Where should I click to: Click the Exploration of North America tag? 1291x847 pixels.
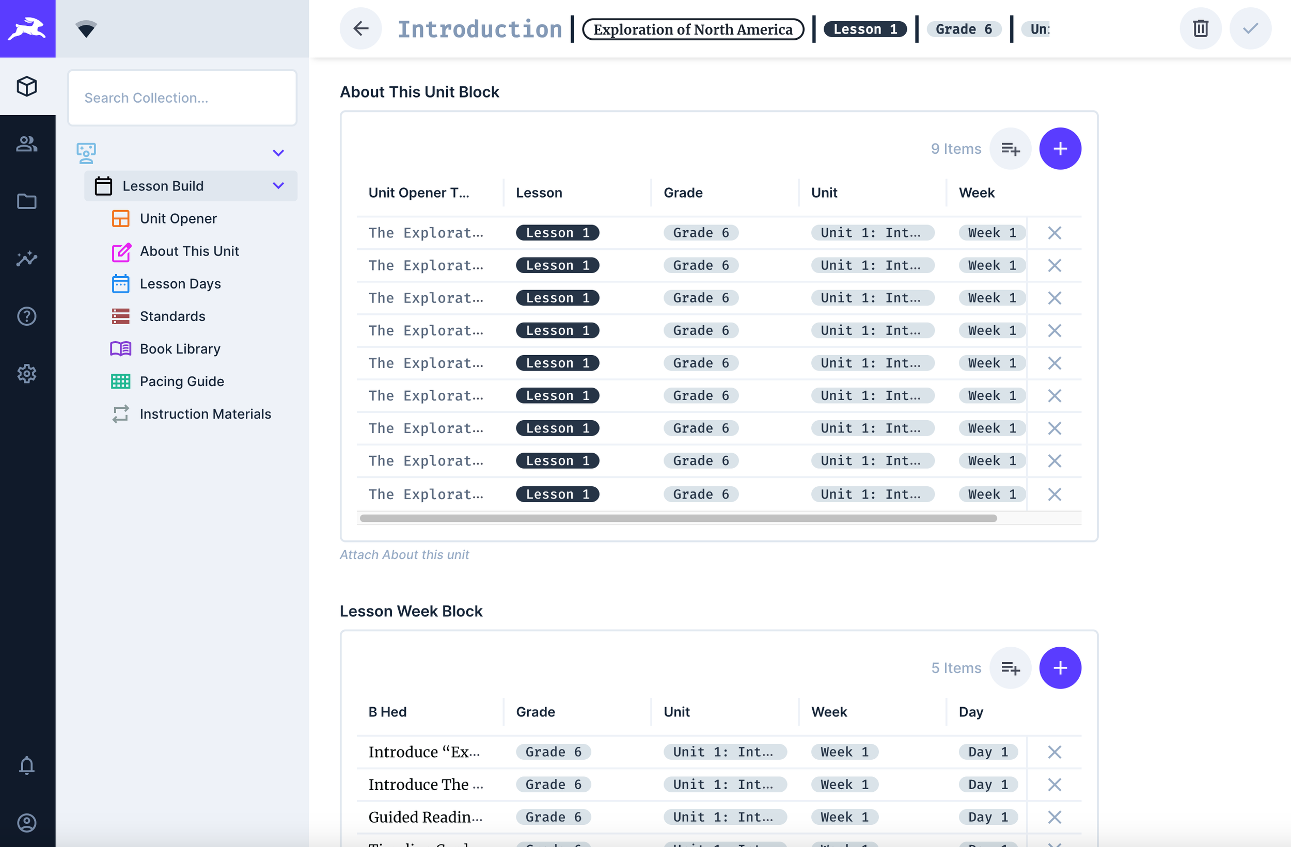click(x=692, y=29)
